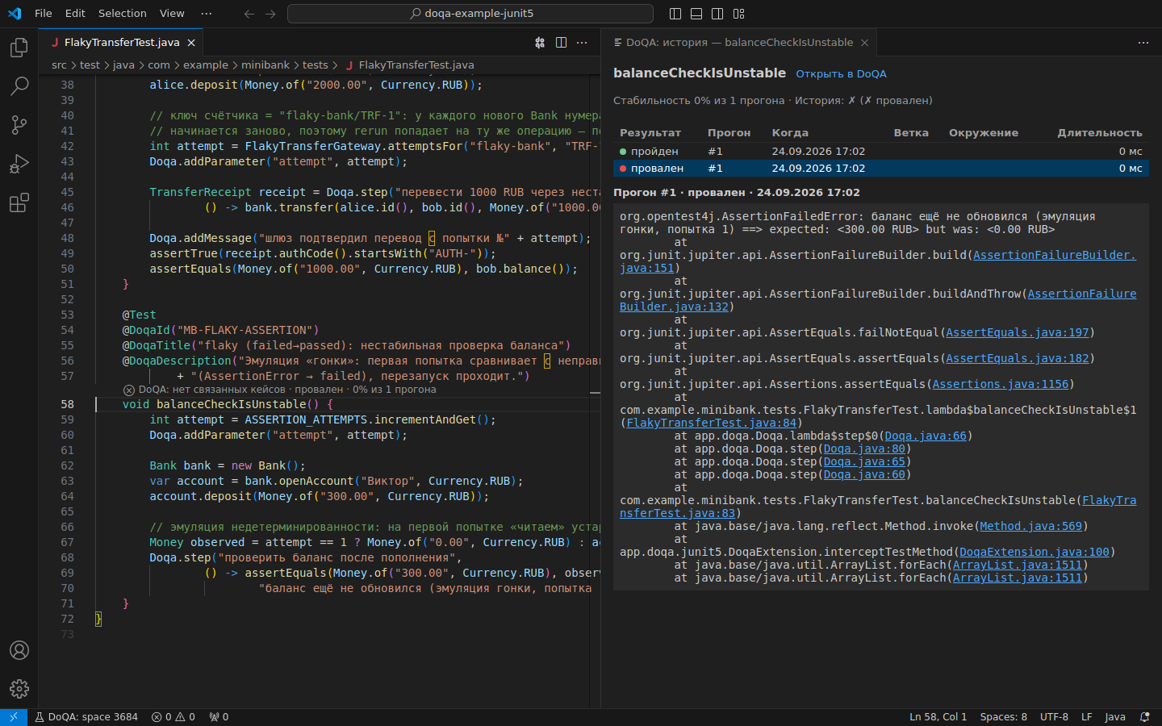Click the VS Code logo icon
The height and width of the screenshot is (726, 1162).
pos(15,14)
